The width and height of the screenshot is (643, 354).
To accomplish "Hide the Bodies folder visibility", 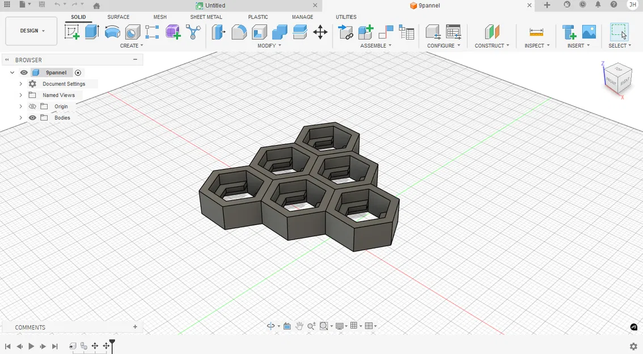I will click(x=32, y=117).
